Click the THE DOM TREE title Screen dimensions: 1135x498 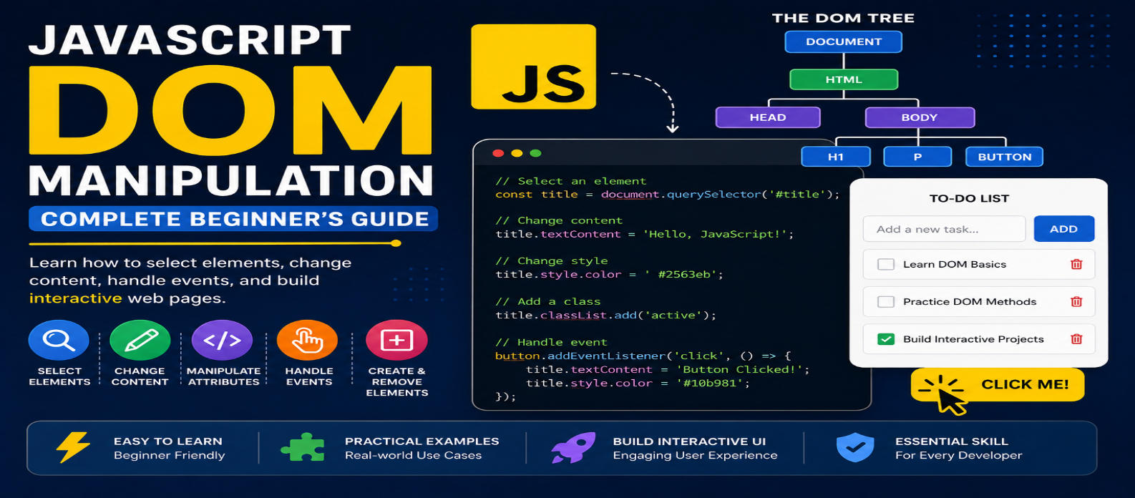(x=843, y=18)
